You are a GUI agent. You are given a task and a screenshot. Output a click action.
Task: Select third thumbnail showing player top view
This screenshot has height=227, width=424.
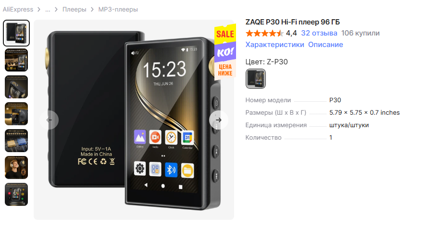click(16, 87)
